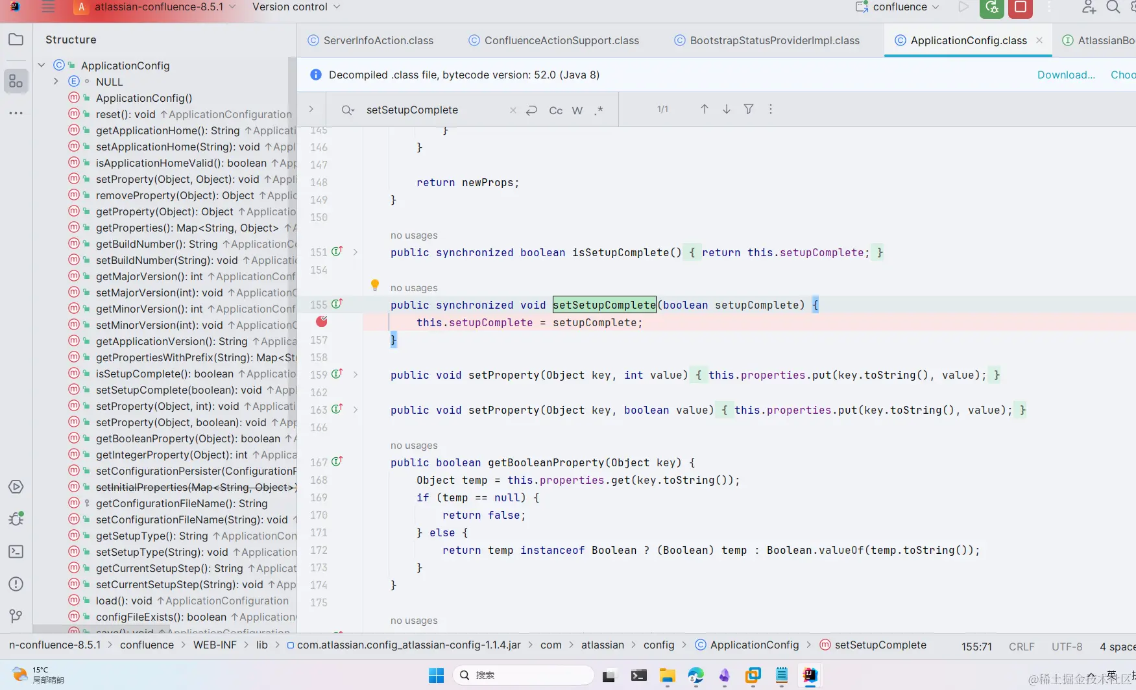Expand the NULL node in Structure tree
The width and height of the screenshot is (1136, 690).
56,82
